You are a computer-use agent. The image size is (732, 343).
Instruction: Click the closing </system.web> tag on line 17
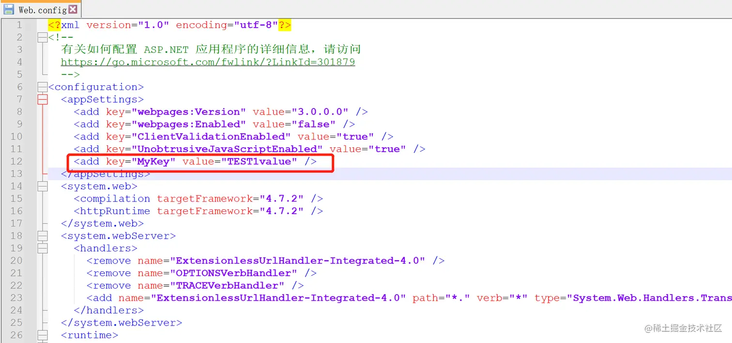102,223
